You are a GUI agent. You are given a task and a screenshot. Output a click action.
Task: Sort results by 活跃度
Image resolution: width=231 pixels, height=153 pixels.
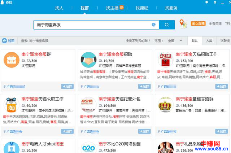225,41
